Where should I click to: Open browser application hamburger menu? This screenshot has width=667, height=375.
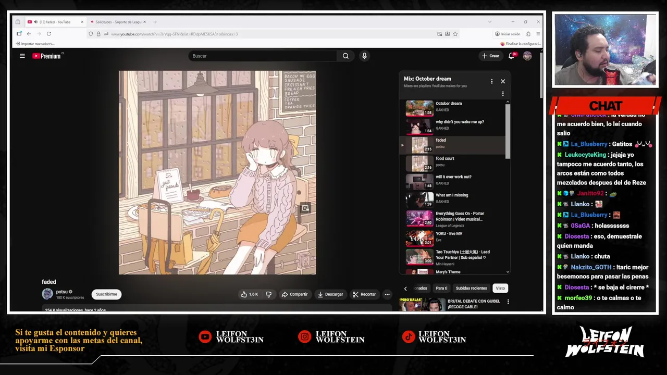tap(538, 34)
